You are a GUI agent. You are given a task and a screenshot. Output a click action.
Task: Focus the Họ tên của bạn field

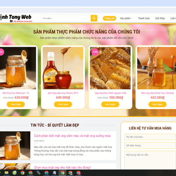[150, 137]
